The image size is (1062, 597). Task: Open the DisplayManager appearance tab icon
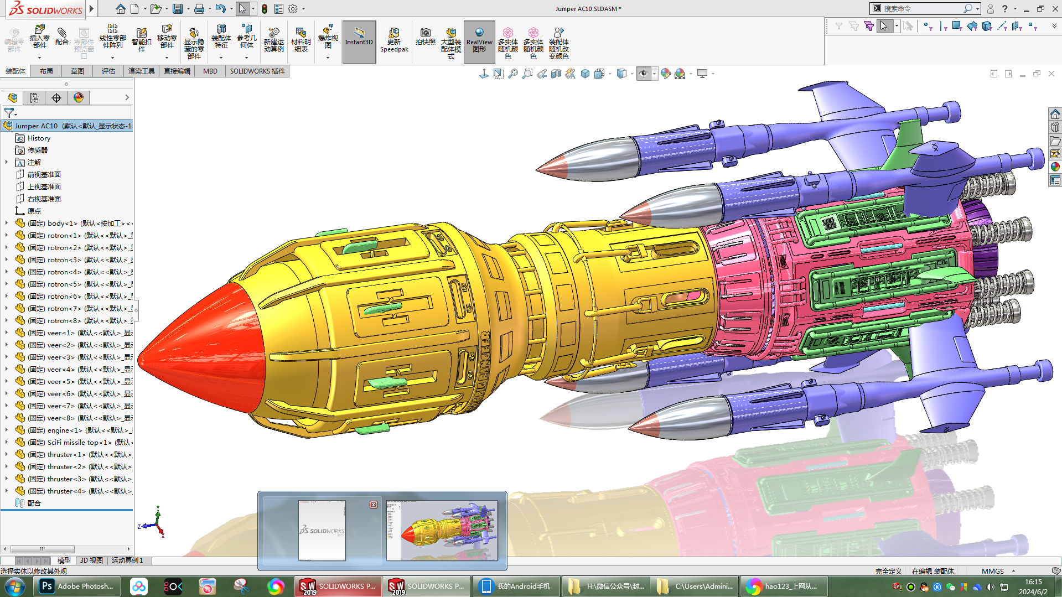pos(79,98)
